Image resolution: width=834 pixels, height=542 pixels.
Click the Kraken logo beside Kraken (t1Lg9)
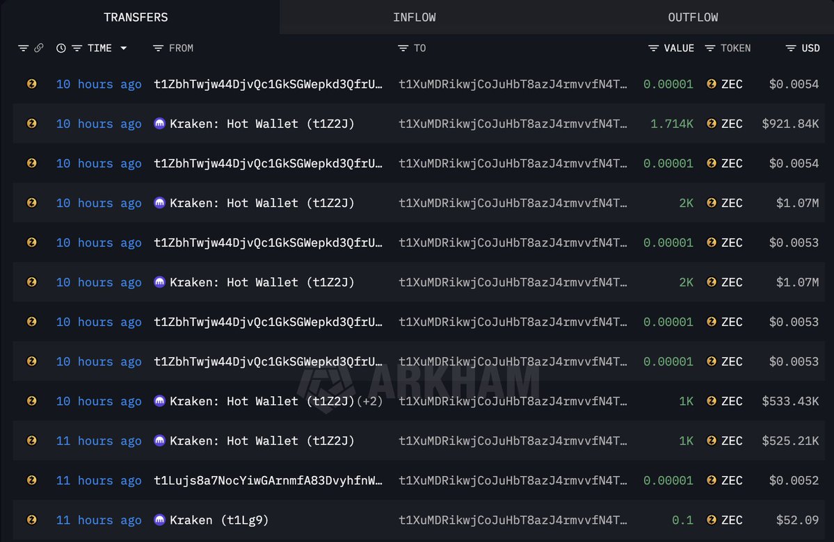[x=160, y=520]
